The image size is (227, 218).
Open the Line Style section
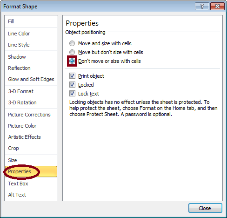[31, 45]
